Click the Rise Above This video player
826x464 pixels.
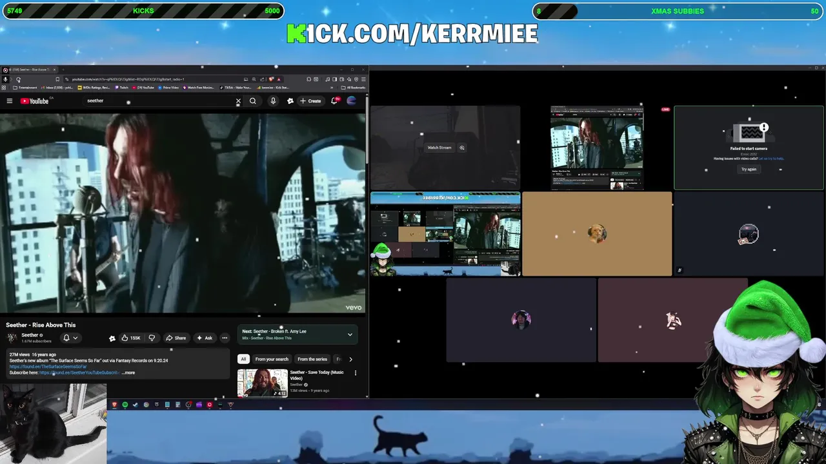point(183,213)
